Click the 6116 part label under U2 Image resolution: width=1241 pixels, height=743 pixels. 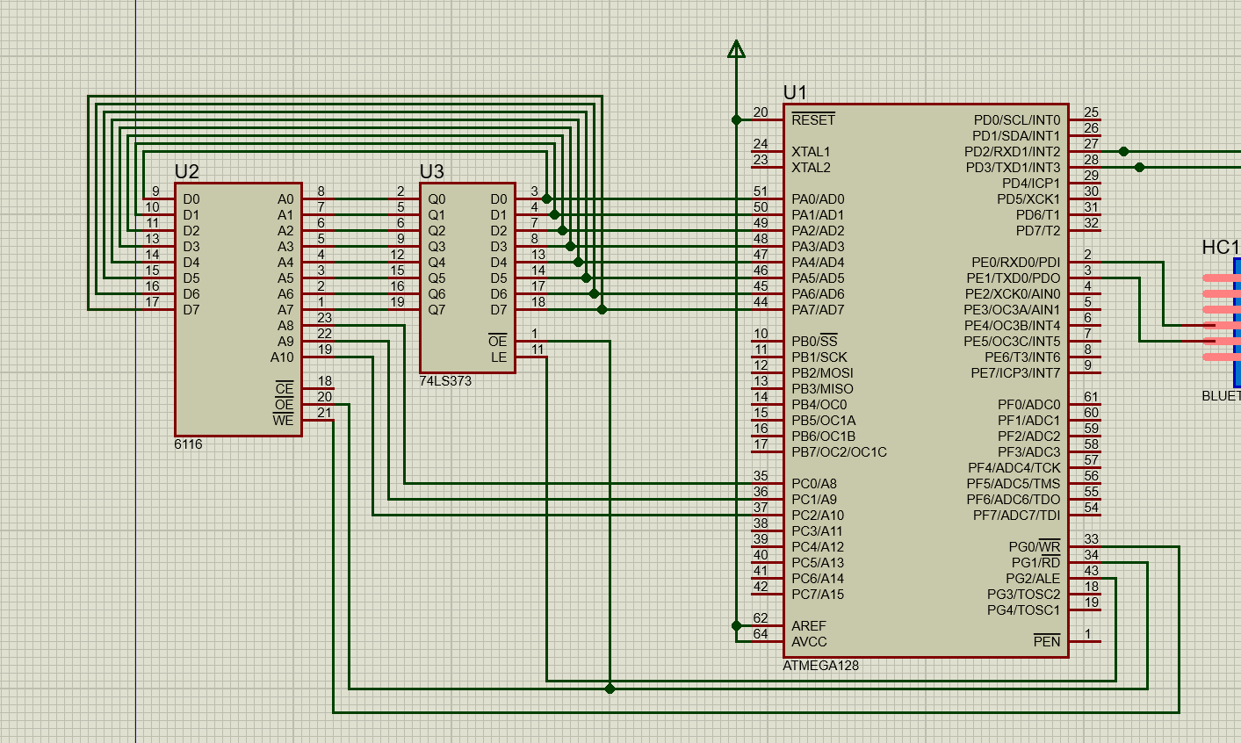click(187, 444)
